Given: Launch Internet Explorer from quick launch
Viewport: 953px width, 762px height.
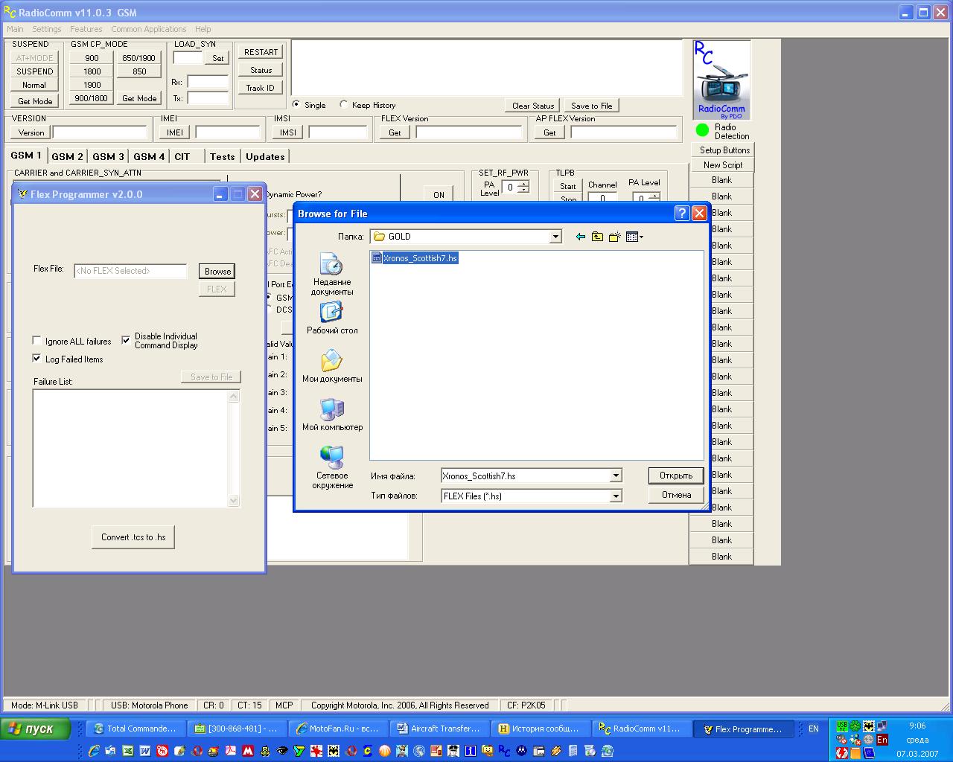Looking at the screenshot, I should (94, 751).
